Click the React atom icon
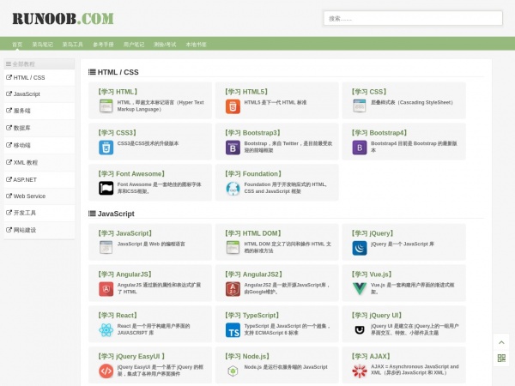The image size is (515, 386). [106, 330]
